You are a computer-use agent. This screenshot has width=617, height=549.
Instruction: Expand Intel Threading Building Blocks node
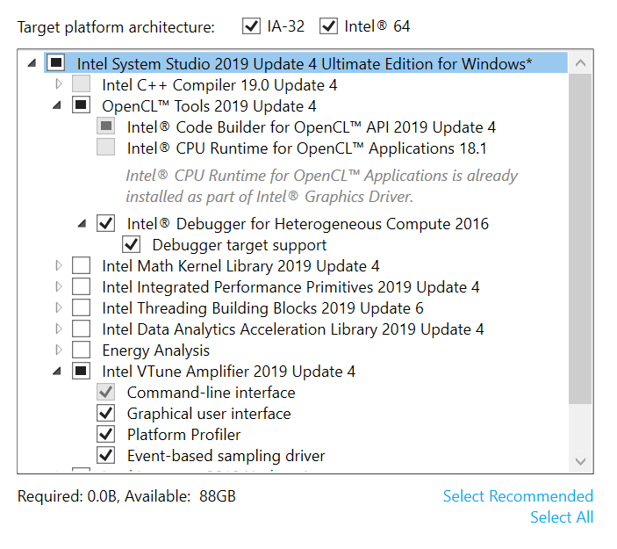tap(59, 307)
